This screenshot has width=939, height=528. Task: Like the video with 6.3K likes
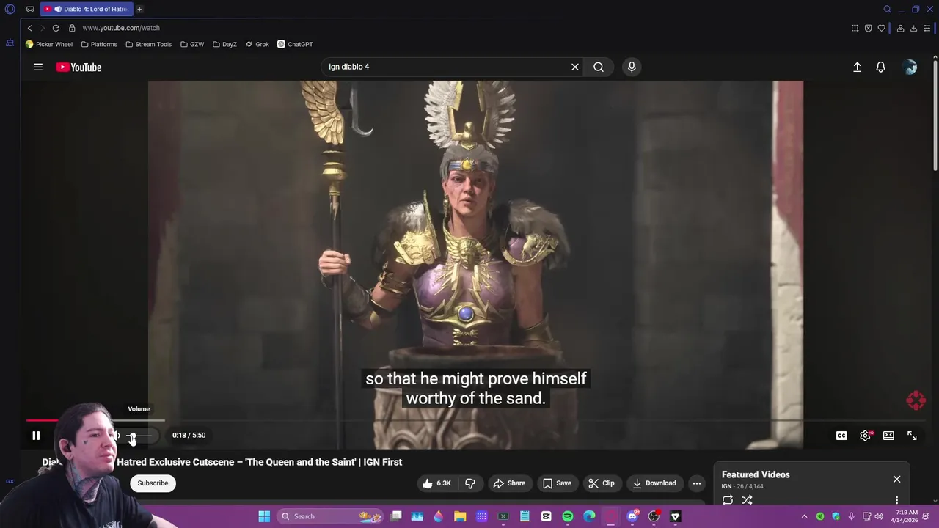click(437, 483)
